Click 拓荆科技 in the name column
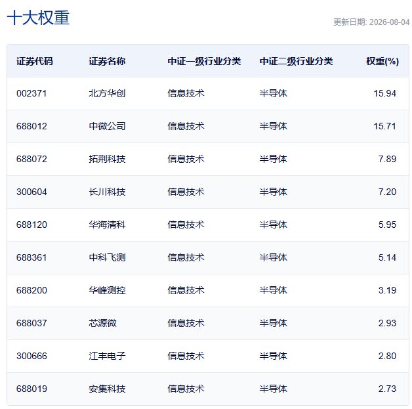Viewport: 412px width, 409px height. (x=107, y=159)
